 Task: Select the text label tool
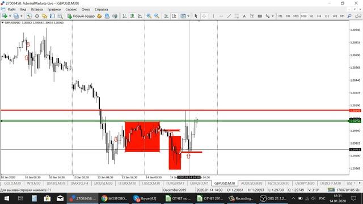click(x=252, y=16)
